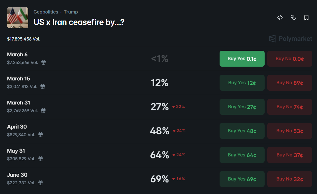Buy Yes on April 30 at 48¢
This screenshot has height=194, width=317.
(242, 131)
